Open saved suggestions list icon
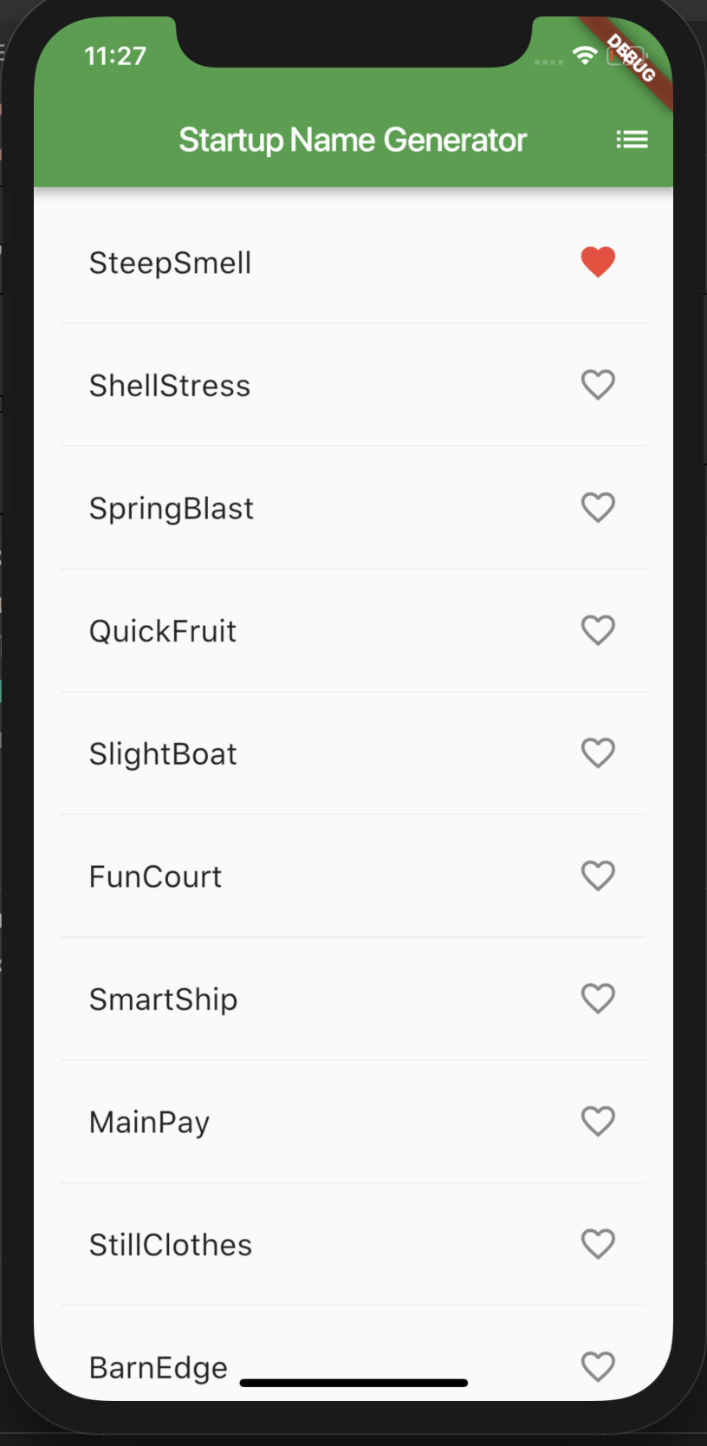Image resolution: width=707 pixels, height=1446 pixels. point(632,140)
